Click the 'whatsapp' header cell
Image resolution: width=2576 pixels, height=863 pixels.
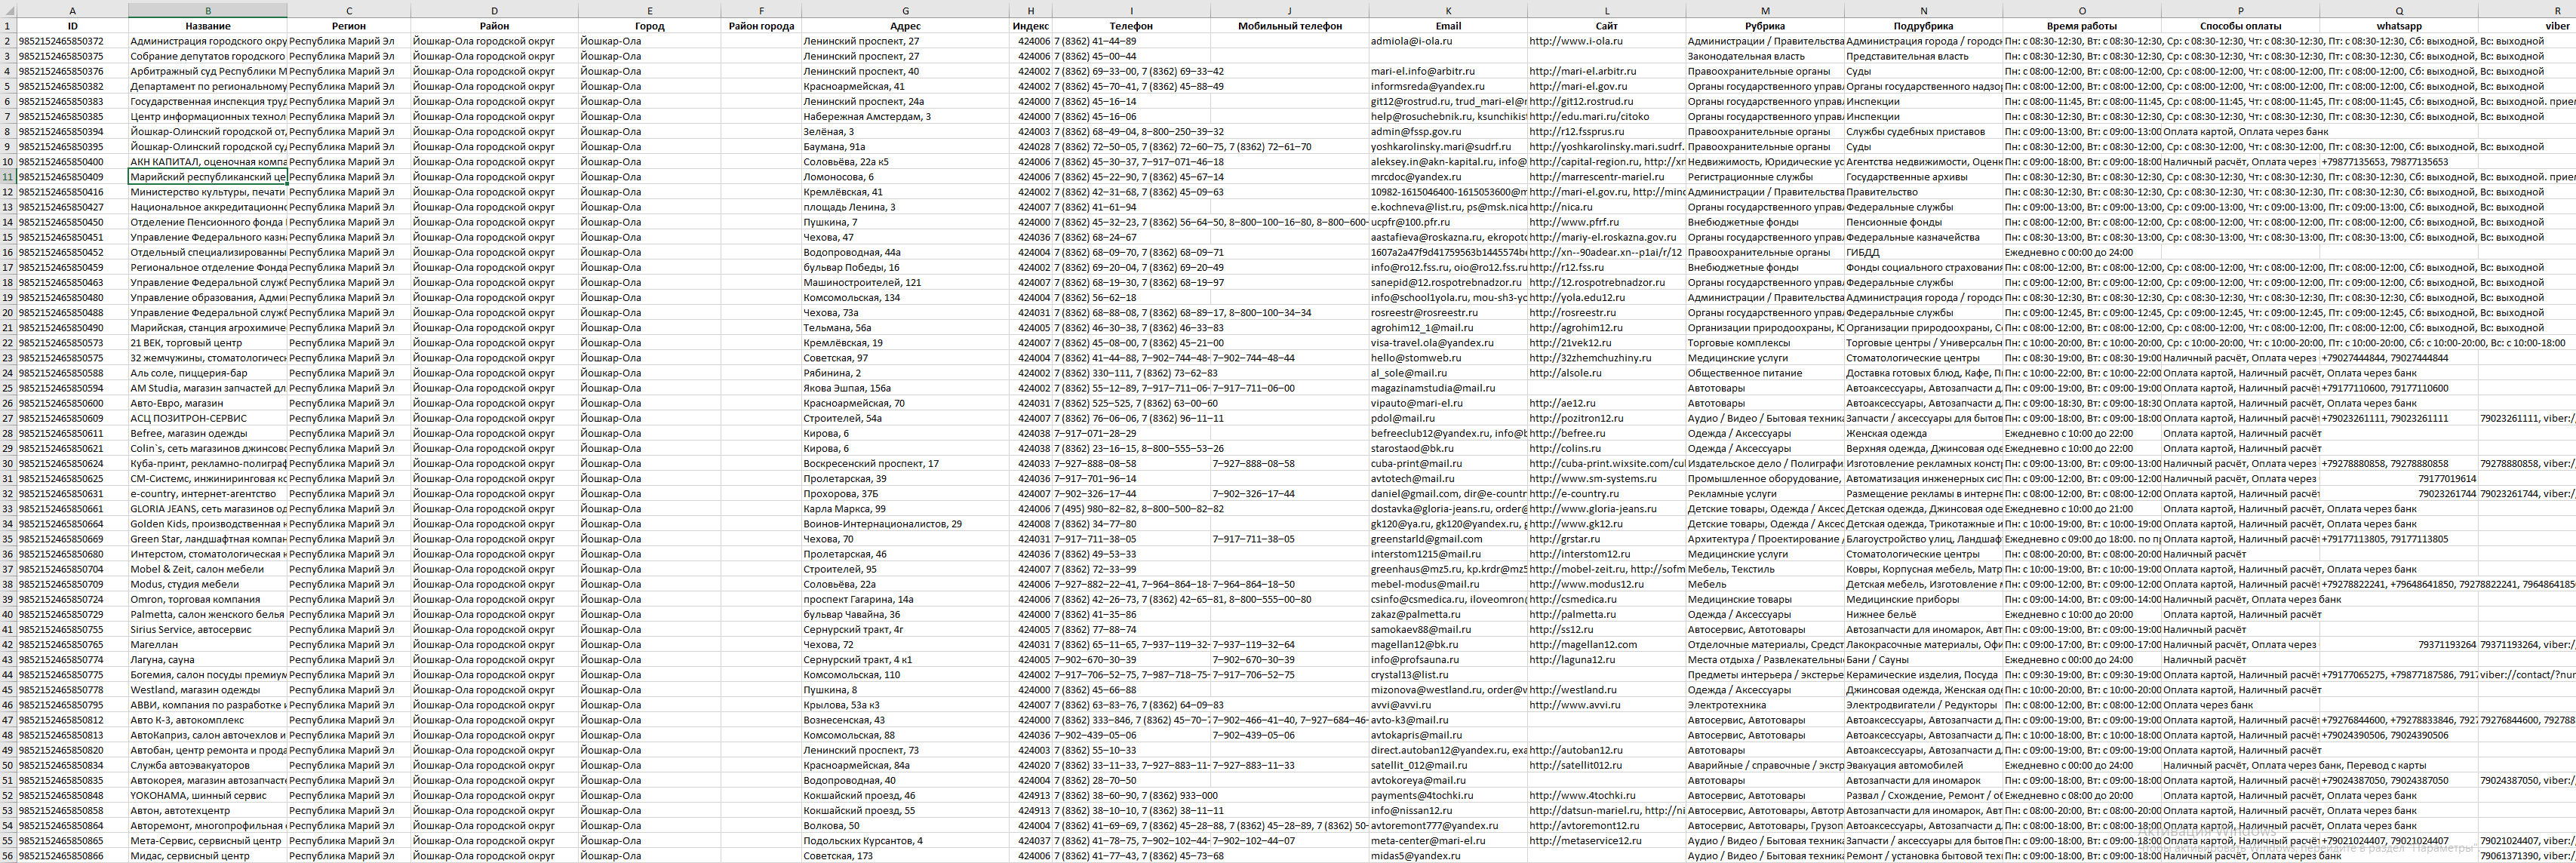point(2399,26)
